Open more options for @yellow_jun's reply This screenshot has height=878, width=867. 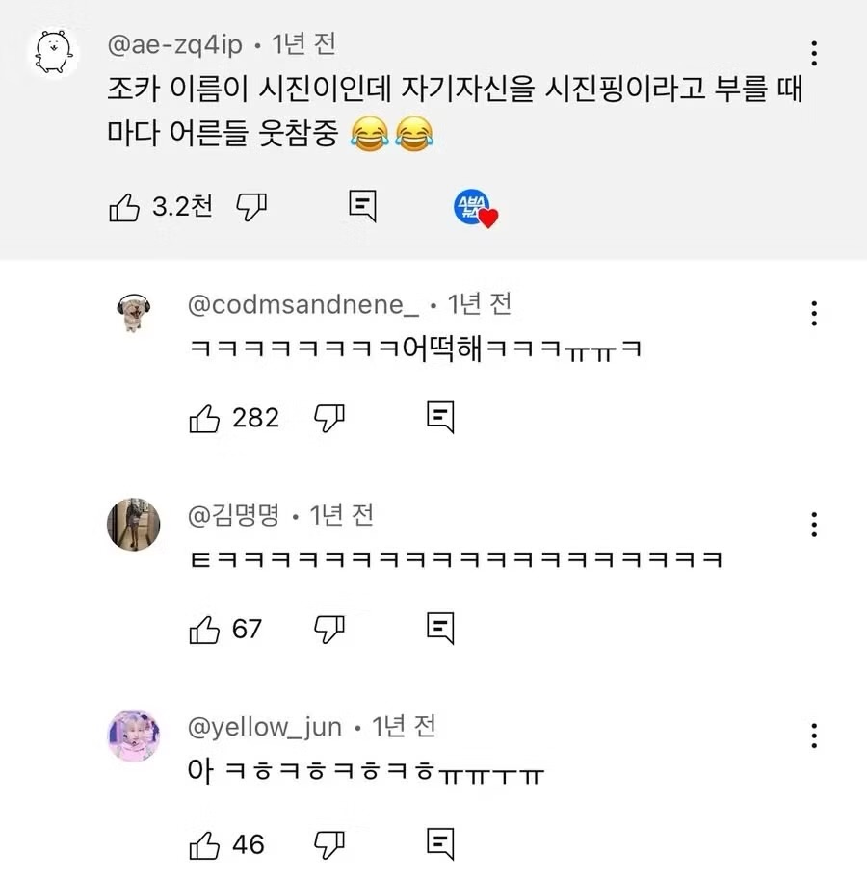point(815,734)
